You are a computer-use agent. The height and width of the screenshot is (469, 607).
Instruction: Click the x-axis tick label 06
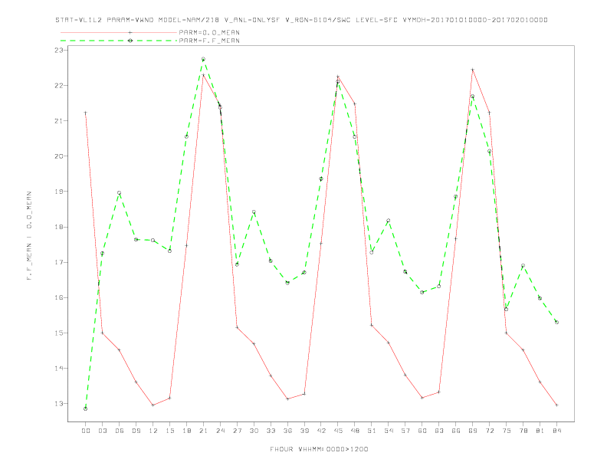click(x=120, y=431)
